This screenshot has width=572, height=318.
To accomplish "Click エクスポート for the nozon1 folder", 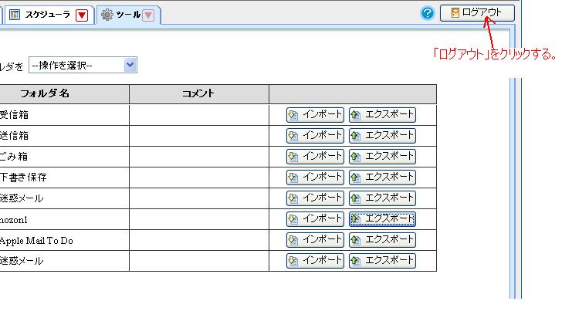I will click(x=382, y=219).
